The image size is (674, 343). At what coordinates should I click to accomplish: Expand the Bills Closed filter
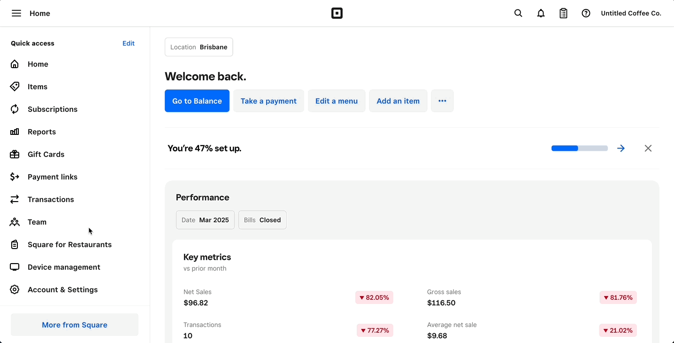point(262,220)
